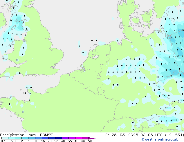Pick the 2–5 mm legend swatch
The width and height of the screenshot is (184, 142).
pyautogui.click(x=25, y=138)
